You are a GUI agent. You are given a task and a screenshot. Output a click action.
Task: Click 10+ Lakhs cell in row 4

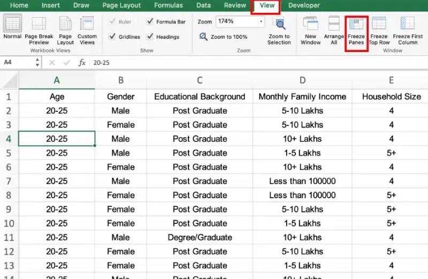coord(302,139)
